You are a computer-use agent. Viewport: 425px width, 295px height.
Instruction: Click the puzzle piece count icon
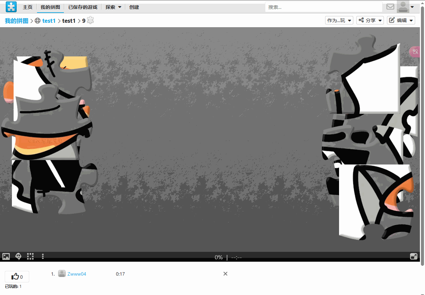[x=90, y=20]
